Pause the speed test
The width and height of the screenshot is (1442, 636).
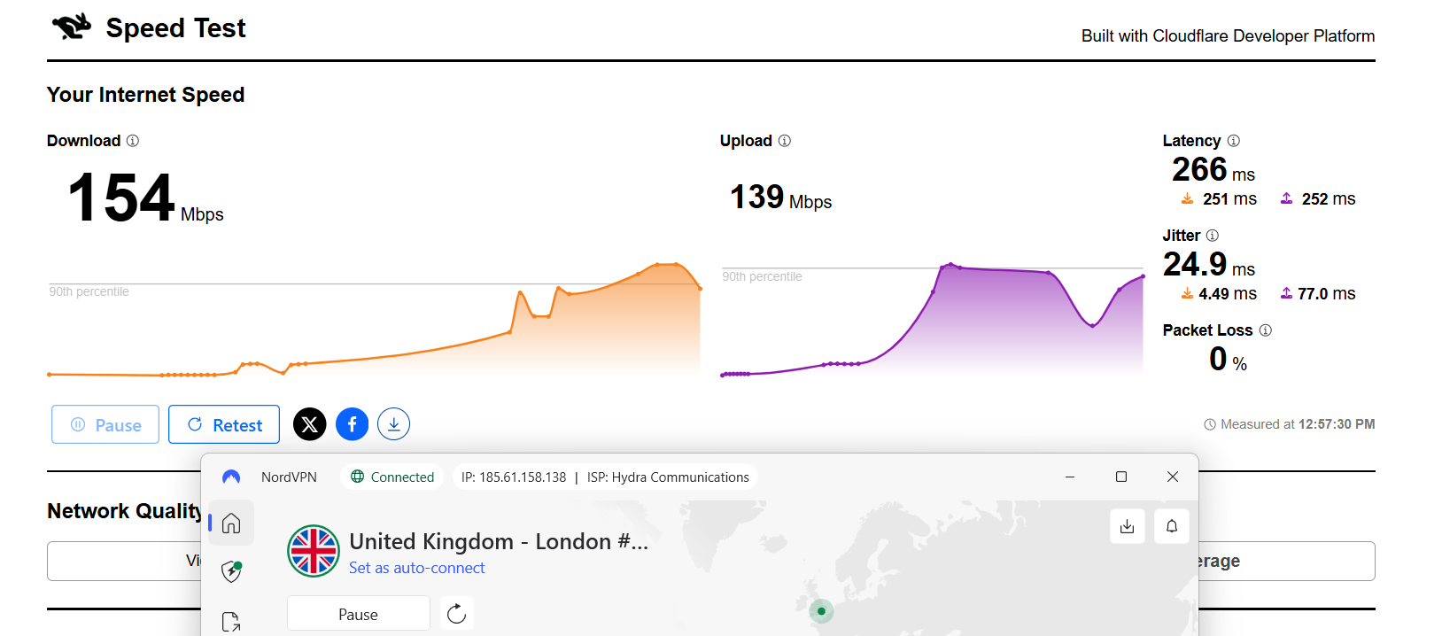pos(105,424)
